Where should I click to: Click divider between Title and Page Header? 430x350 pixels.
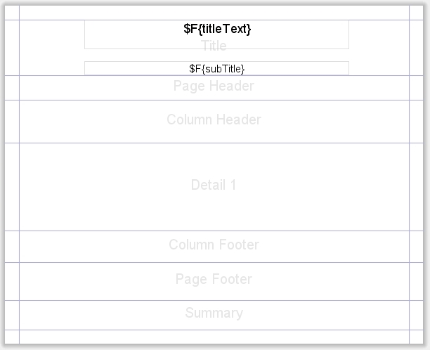(214, 75)
